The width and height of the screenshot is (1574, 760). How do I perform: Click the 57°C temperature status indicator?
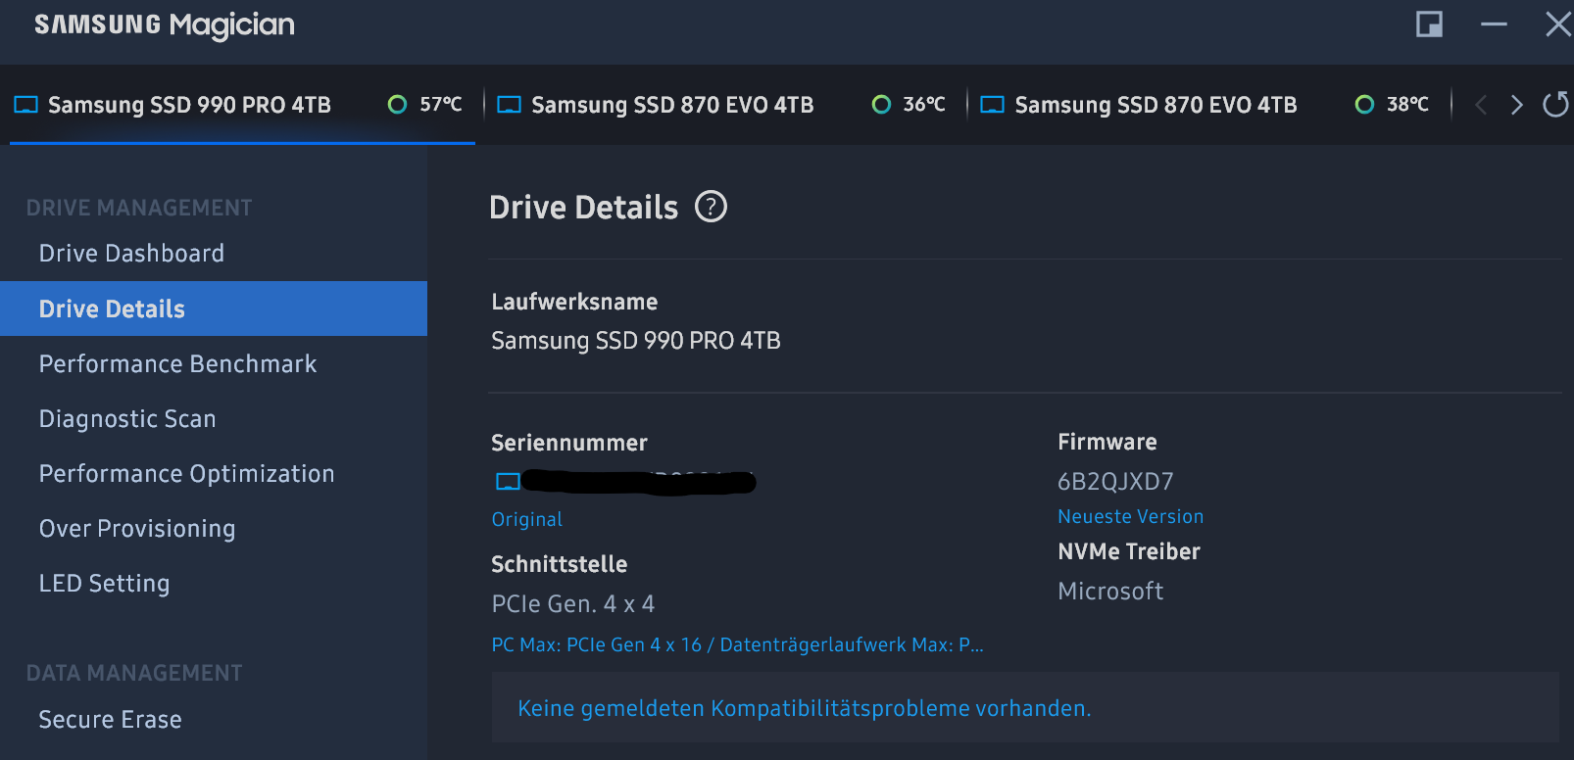pos(425,104)
